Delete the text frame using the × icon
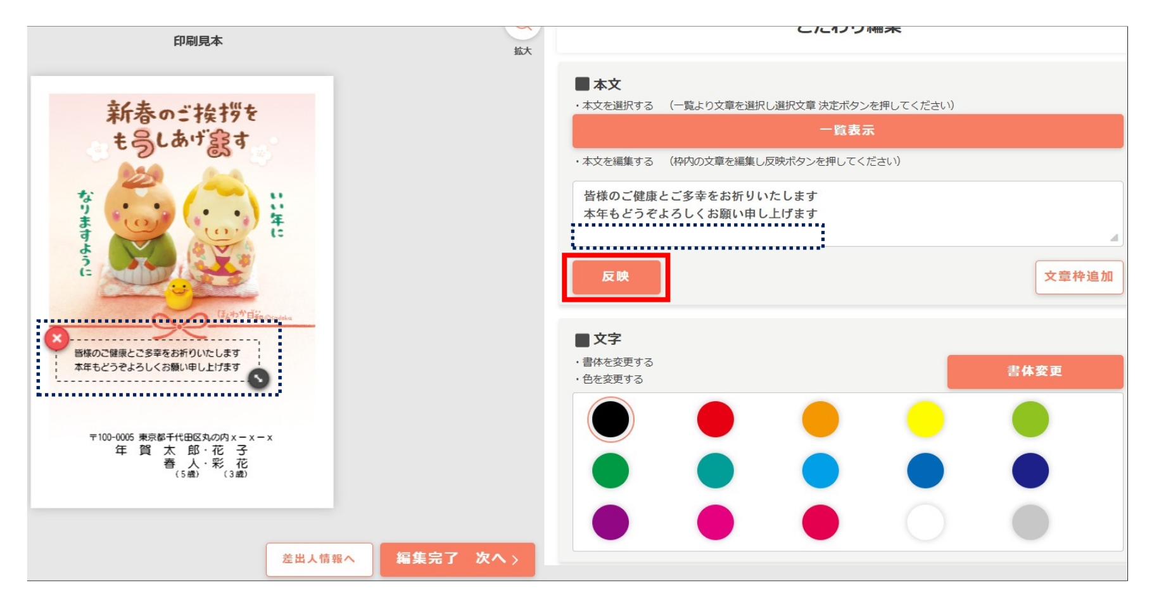 [x=57, y=337]
